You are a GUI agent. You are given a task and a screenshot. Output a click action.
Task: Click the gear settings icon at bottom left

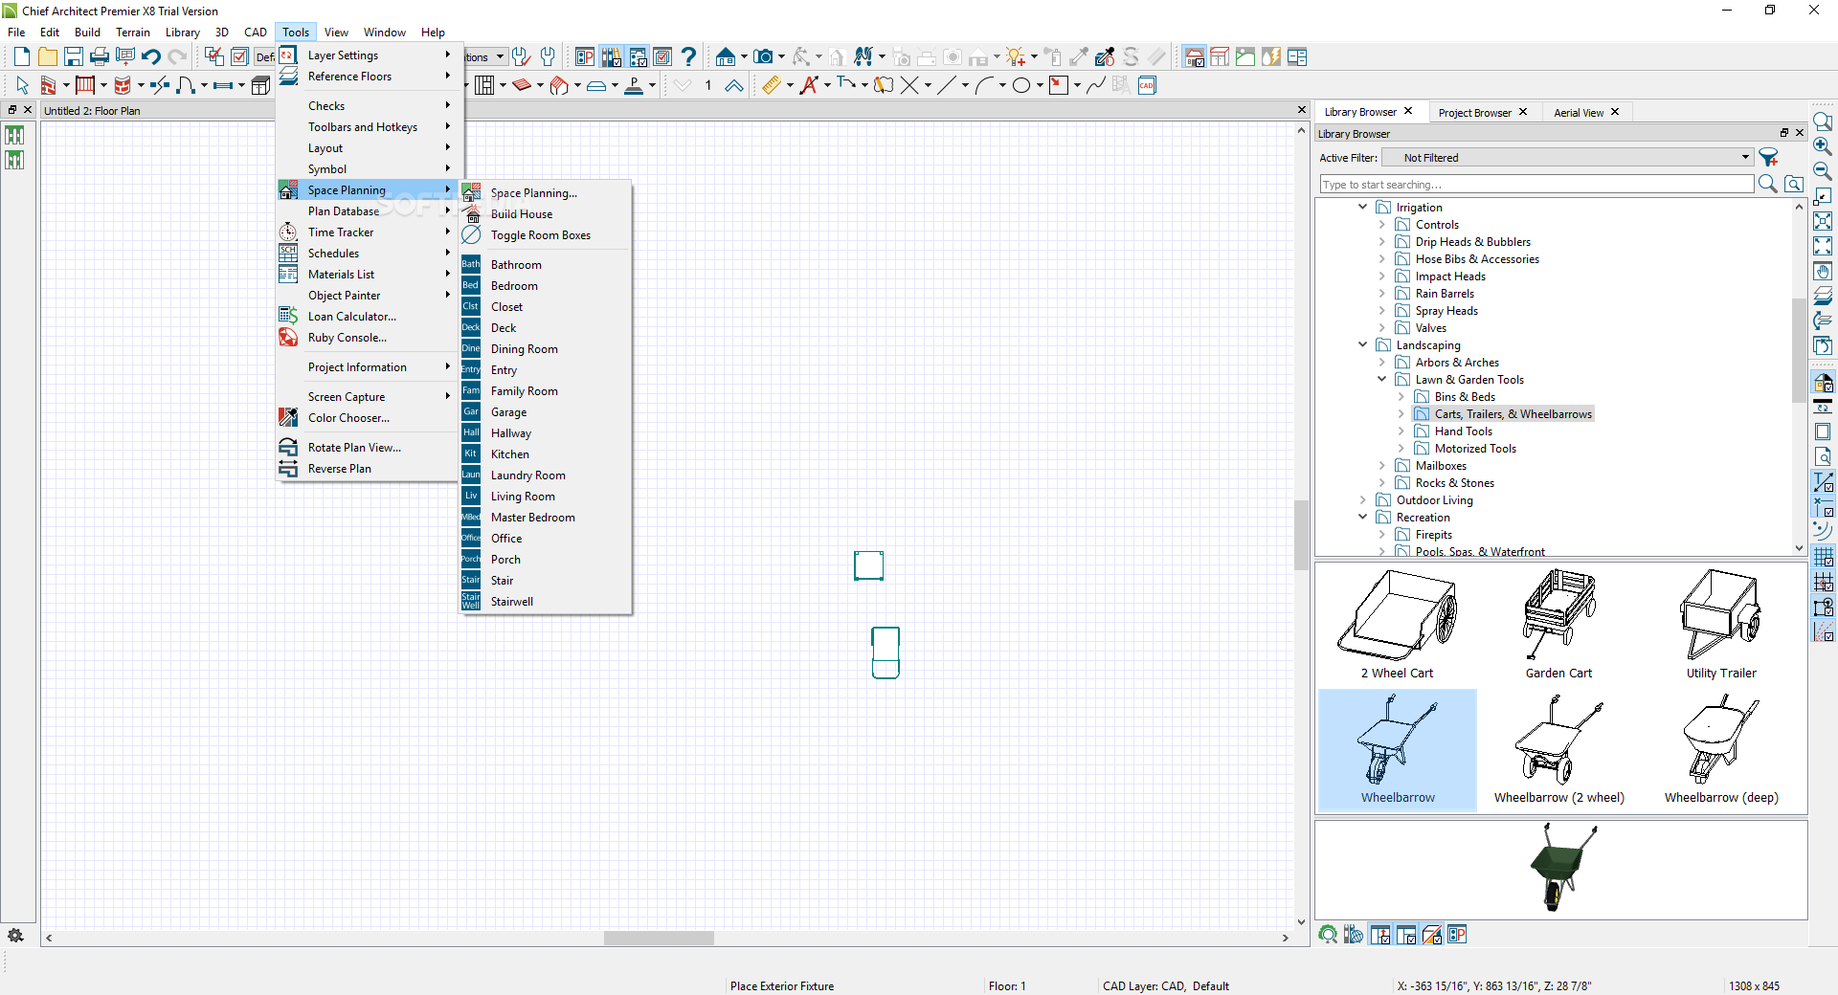point(15,936)
